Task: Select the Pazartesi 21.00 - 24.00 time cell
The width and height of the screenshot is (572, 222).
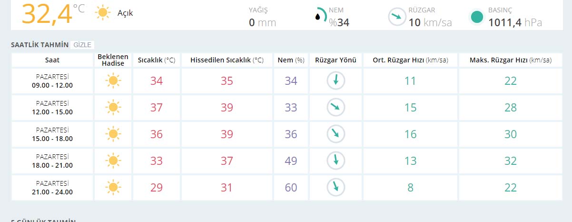Action: click(52, 188)
